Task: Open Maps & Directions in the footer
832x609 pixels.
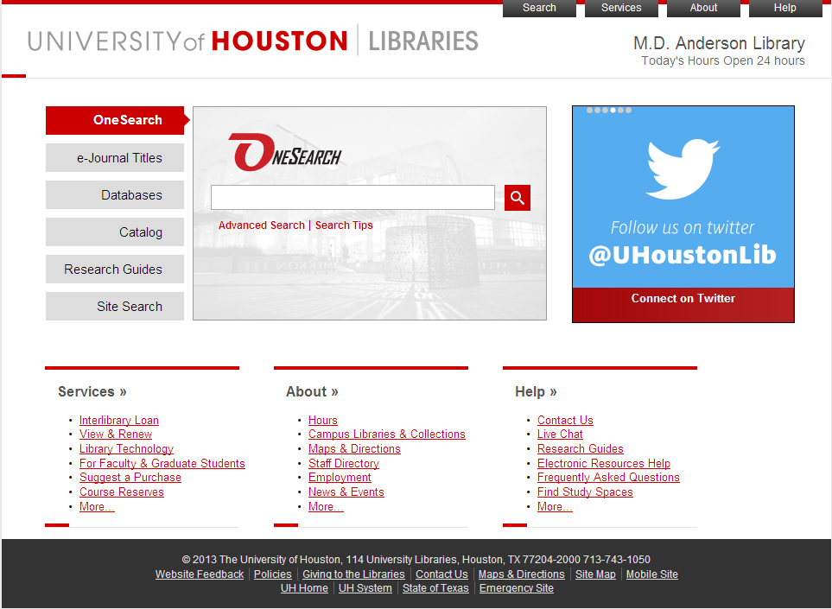Action: click(x=522, y=574)
